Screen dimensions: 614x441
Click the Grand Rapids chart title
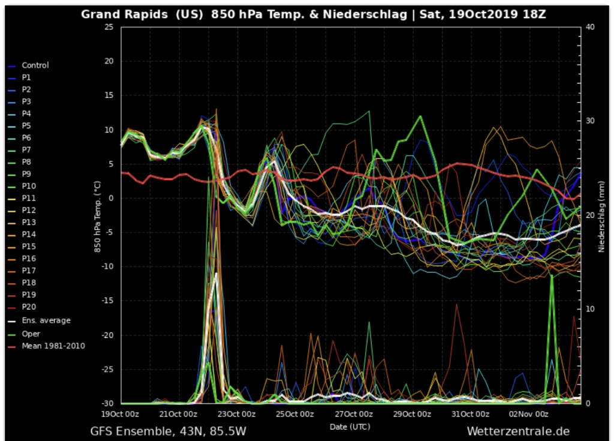314,14
